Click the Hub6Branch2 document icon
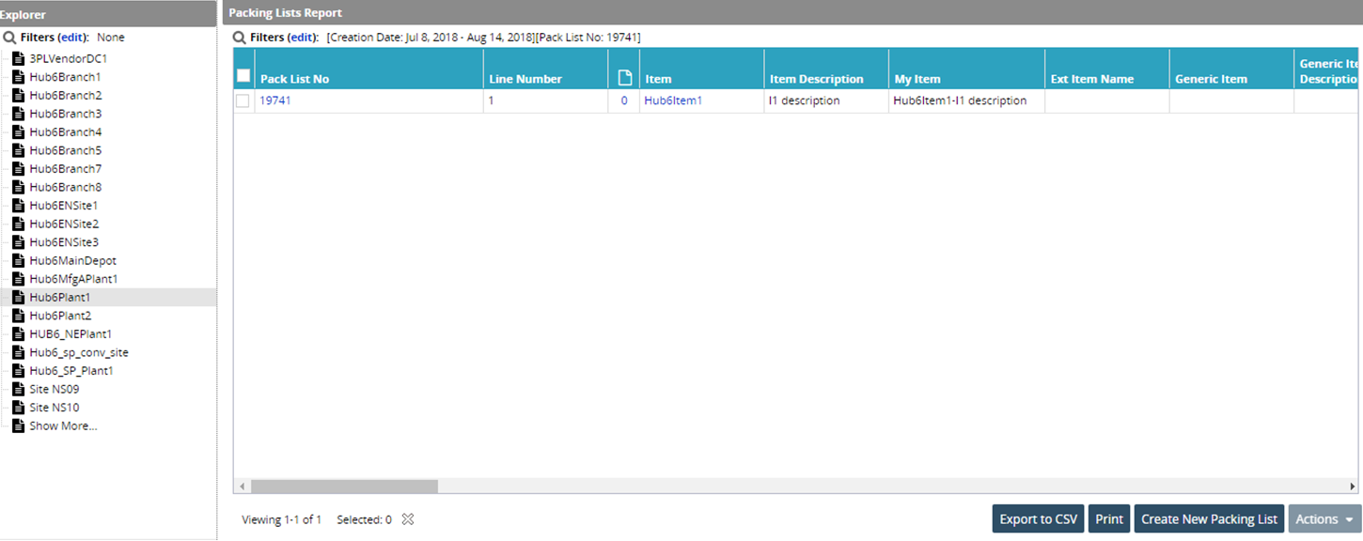Image resolution: width=1363 pixels, height=541 pixels. click(x=18, y=95)
